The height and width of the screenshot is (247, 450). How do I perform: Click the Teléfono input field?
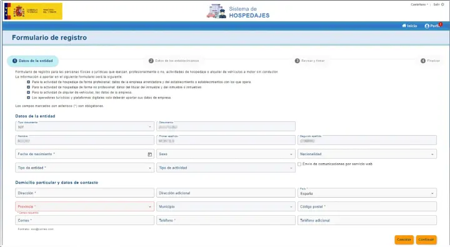[226, 220]
